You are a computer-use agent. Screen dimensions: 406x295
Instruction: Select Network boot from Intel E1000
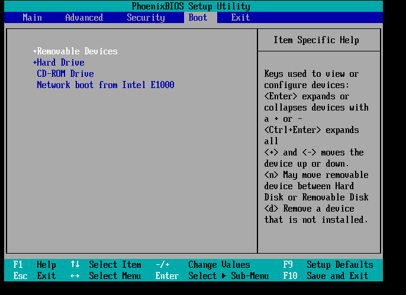[105, 85]
